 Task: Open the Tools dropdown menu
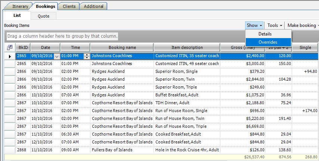coord(275,25)
